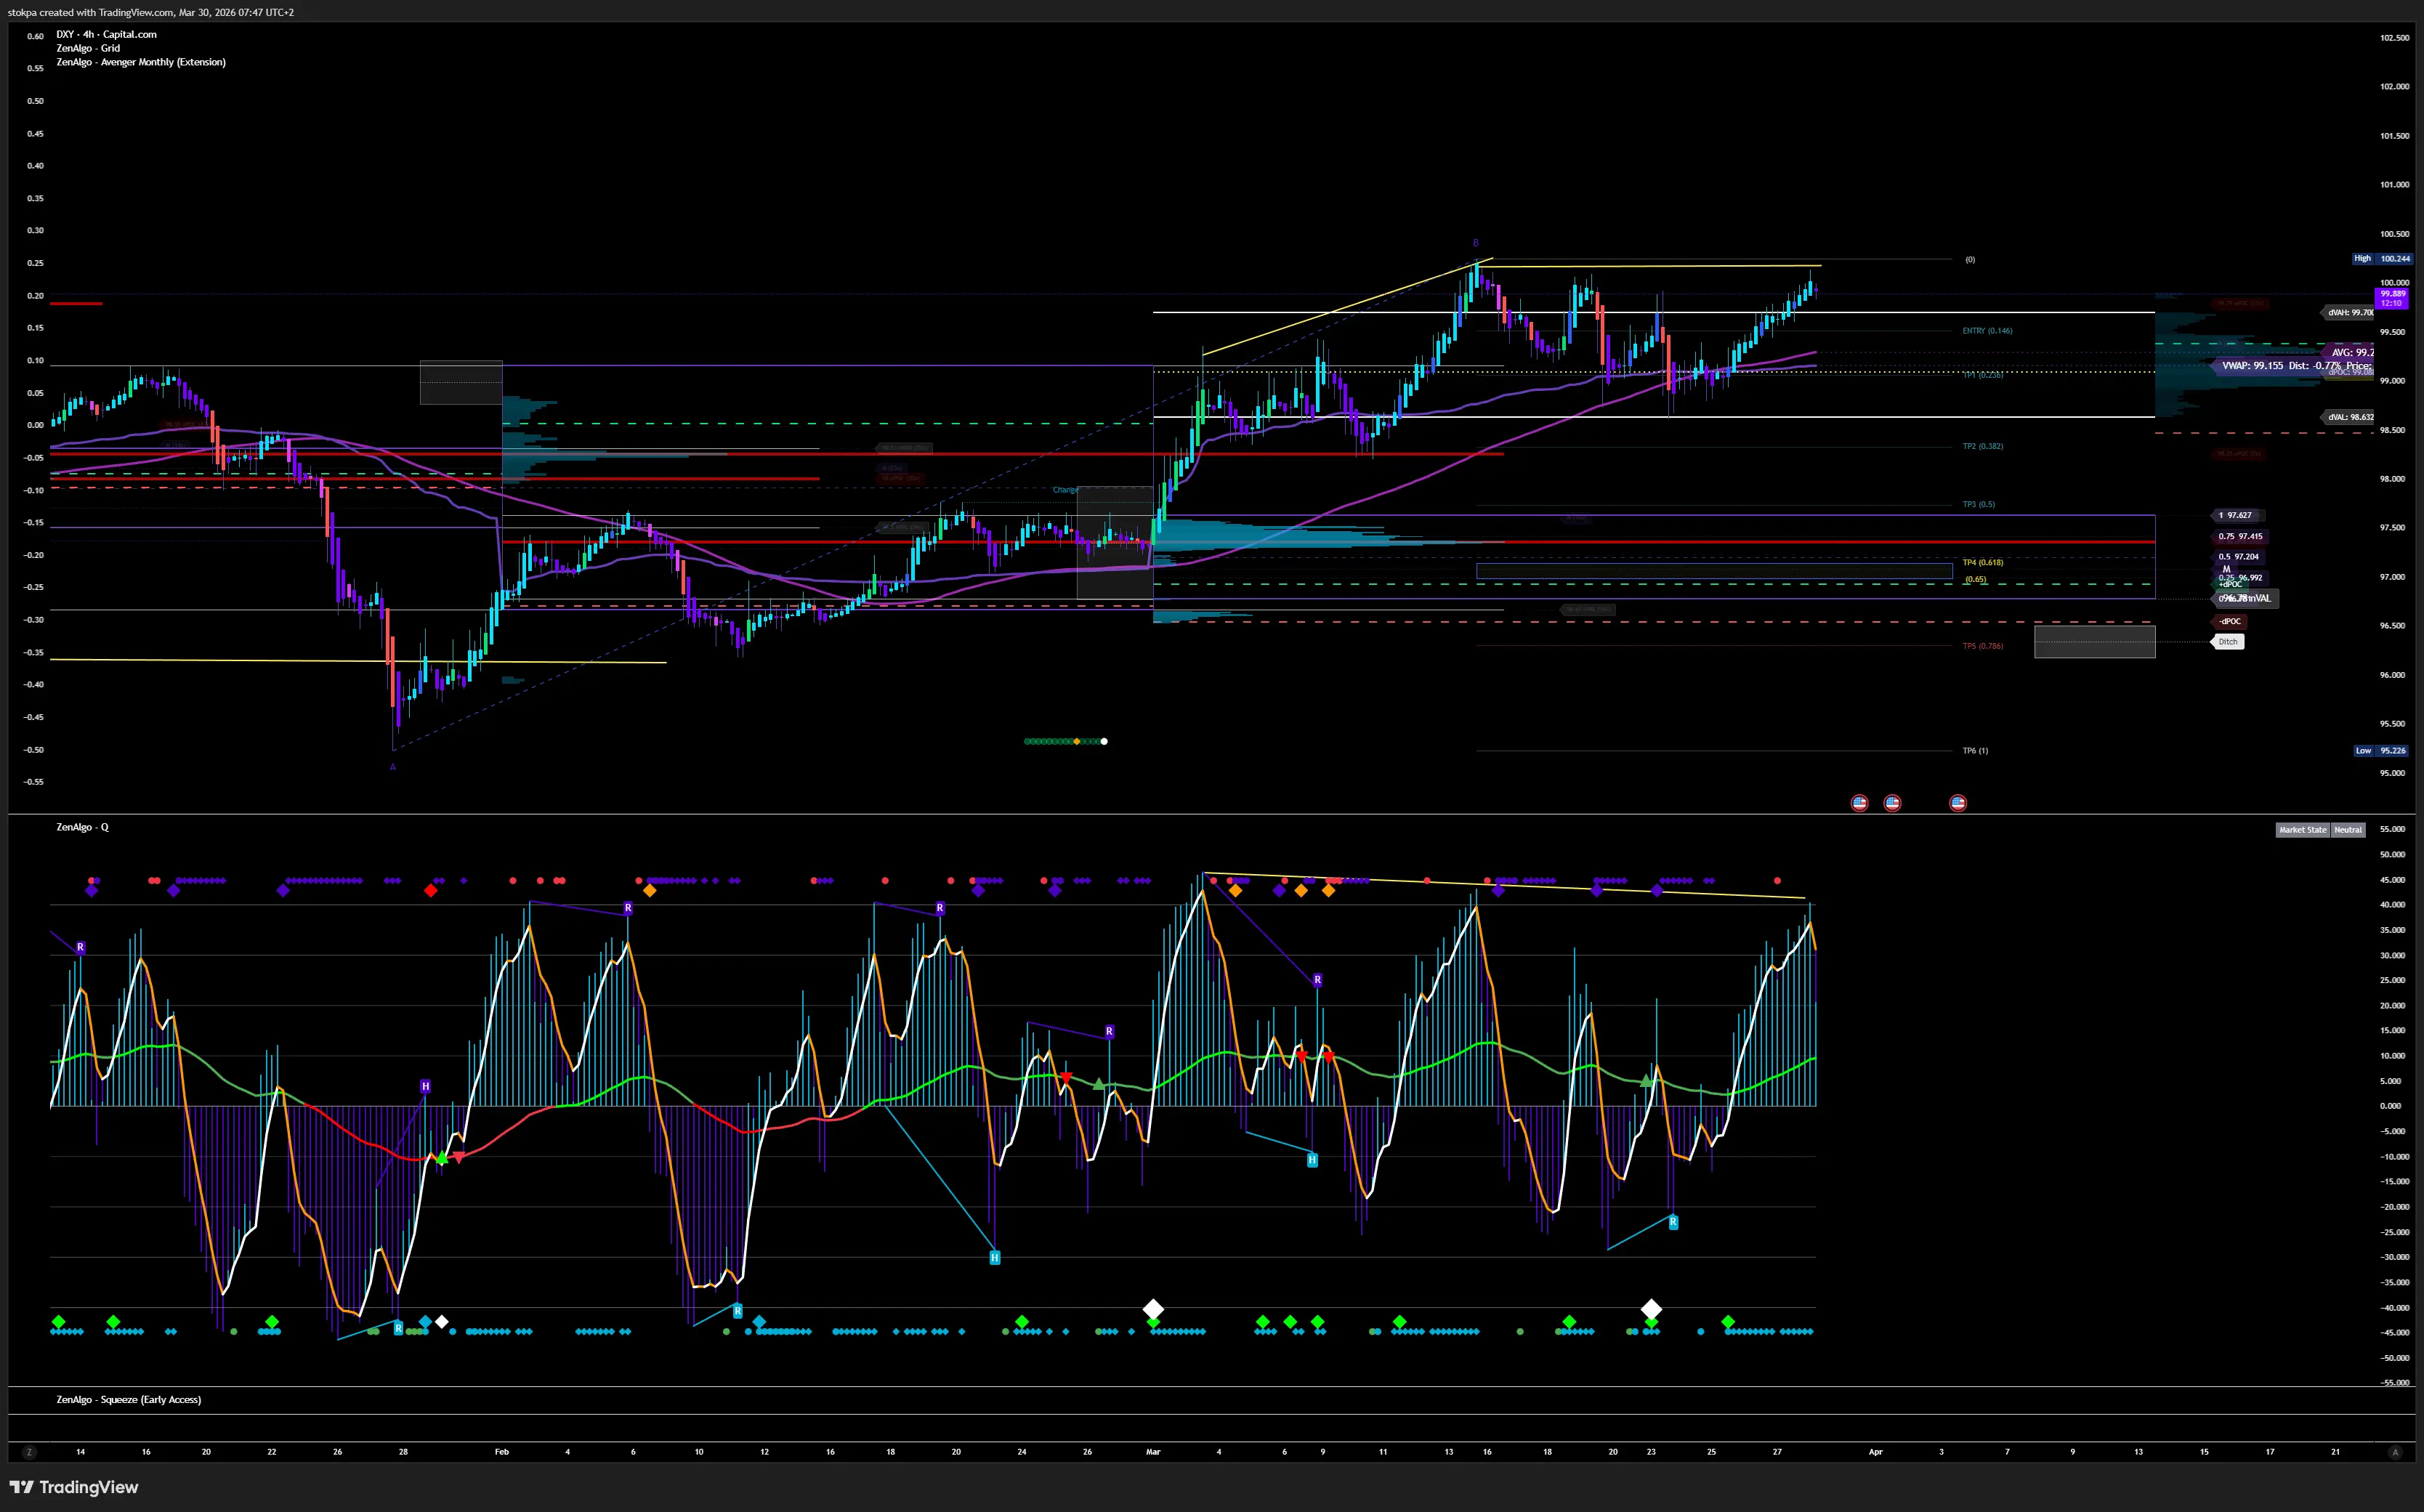Screen dimensions: 2424x1512
Task: Click the Z timezone button on time axis
Action: pyautogui.click(x=29, y=1452)
